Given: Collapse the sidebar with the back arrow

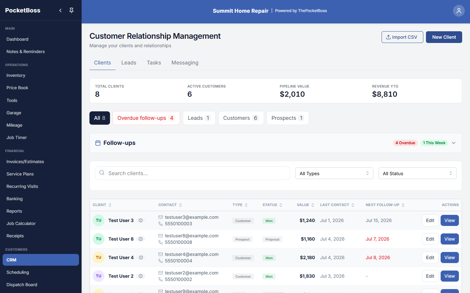Looking at the screenshot, I should pos(60,10).
